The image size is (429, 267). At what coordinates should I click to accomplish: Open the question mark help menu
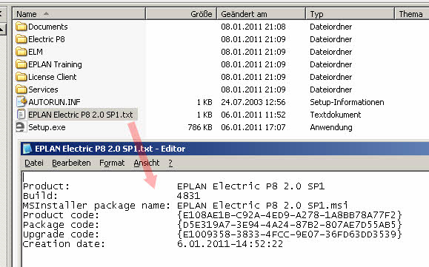pos(170,163)
